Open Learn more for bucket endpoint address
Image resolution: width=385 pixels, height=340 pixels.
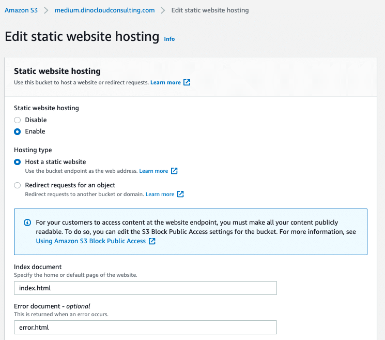tap(153, 171)
